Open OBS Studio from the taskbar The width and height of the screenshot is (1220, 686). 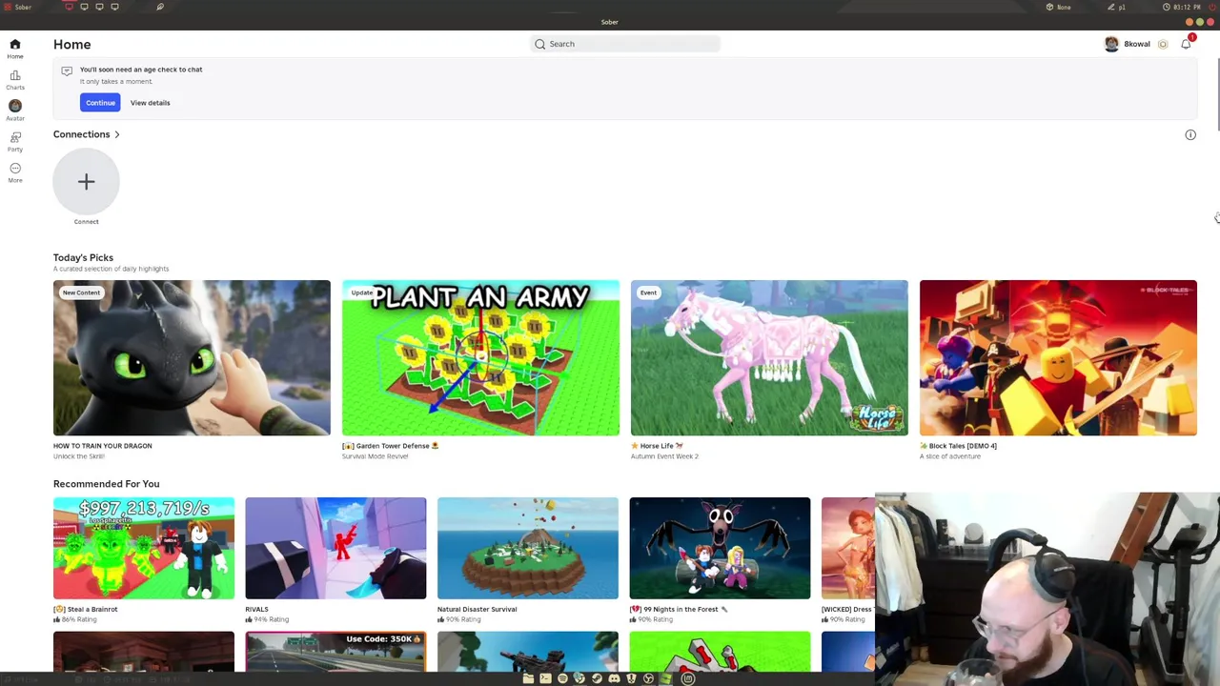point(648,678)
